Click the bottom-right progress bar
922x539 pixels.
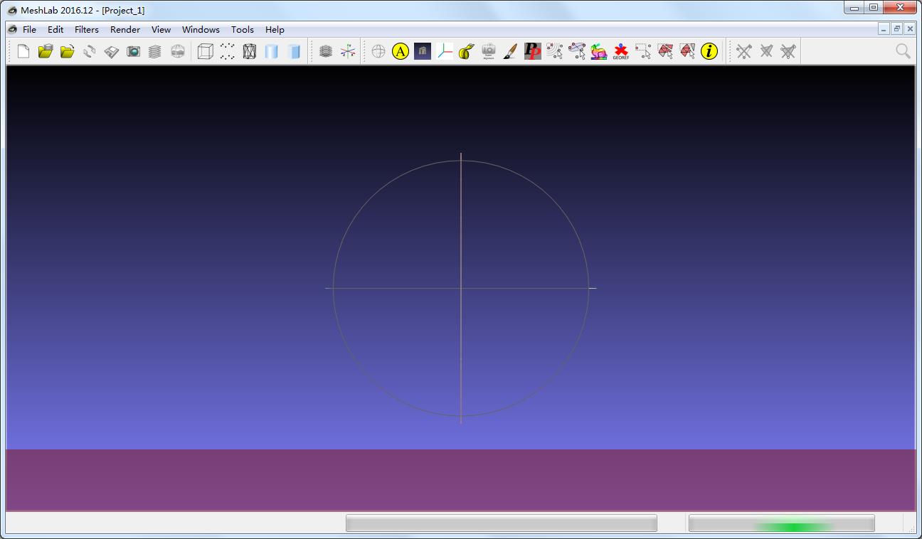[x=780, y=523]
